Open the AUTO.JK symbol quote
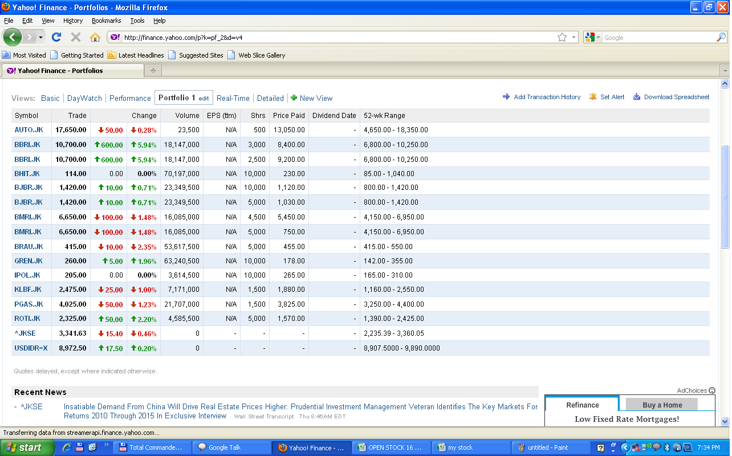 29,130
